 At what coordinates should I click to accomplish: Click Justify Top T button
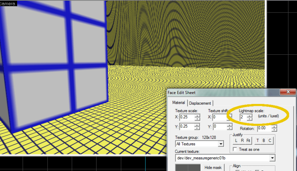click(x=257, y=141)
